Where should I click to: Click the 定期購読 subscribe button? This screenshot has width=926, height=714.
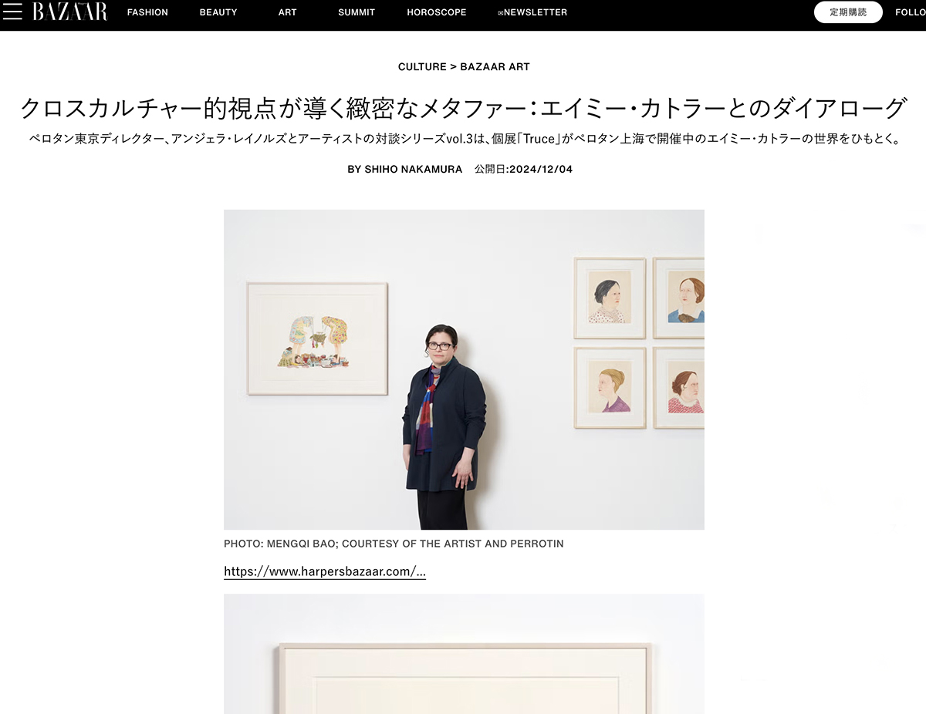click(848, 12)
